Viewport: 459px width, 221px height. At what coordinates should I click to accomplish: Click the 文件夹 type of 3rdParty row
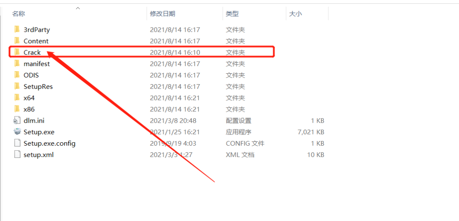[235, 30]
